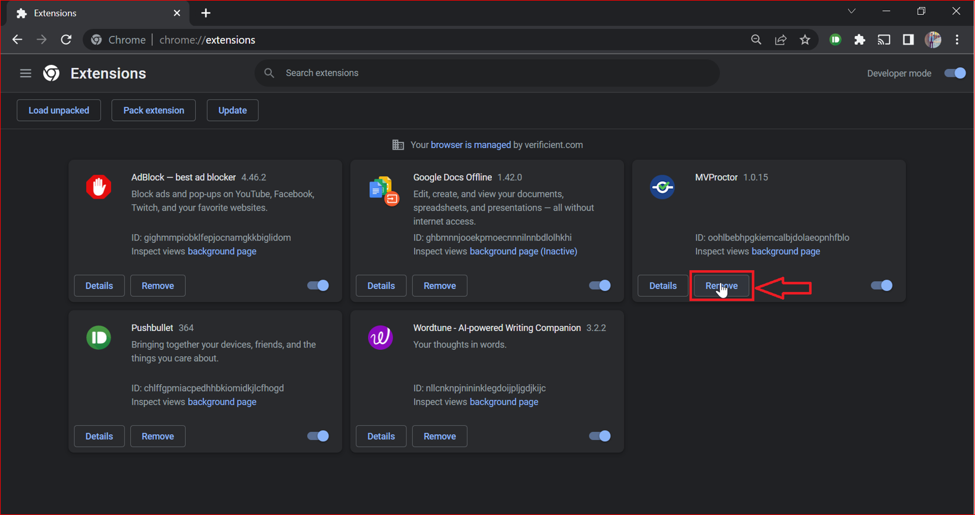Open the Extensions hamburger main menu
Image resolution: width=975 pixels, height=515 pixels.
[x=25, y=74]
